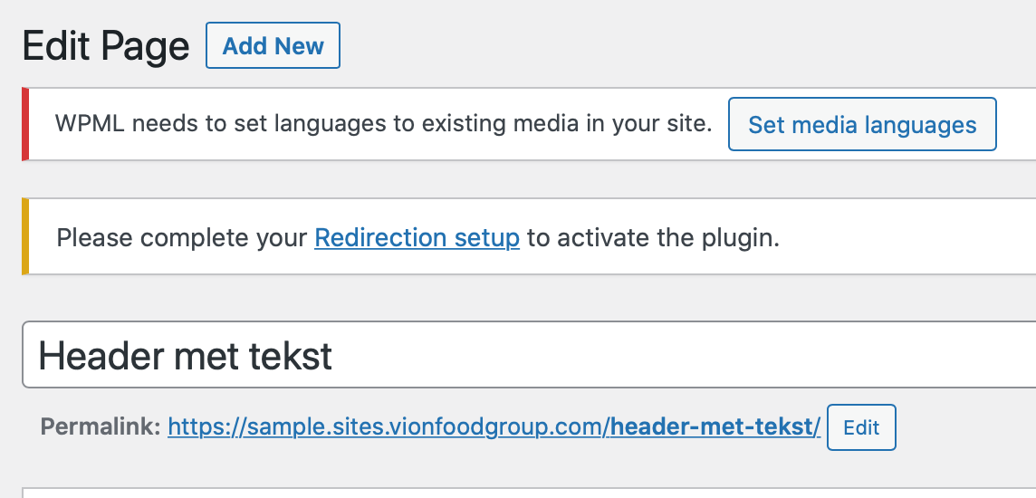Click the empty area right of the title text
The width and height of the screenshot is (1036, 498).
click(x=679, y=356)
